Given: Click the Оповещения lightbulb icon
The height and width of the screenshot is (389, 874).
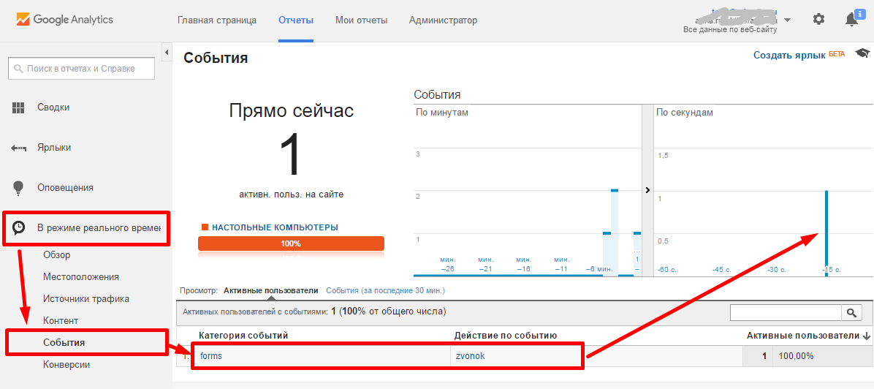Looking at the screenshot, I should click(x=18, y=187).
